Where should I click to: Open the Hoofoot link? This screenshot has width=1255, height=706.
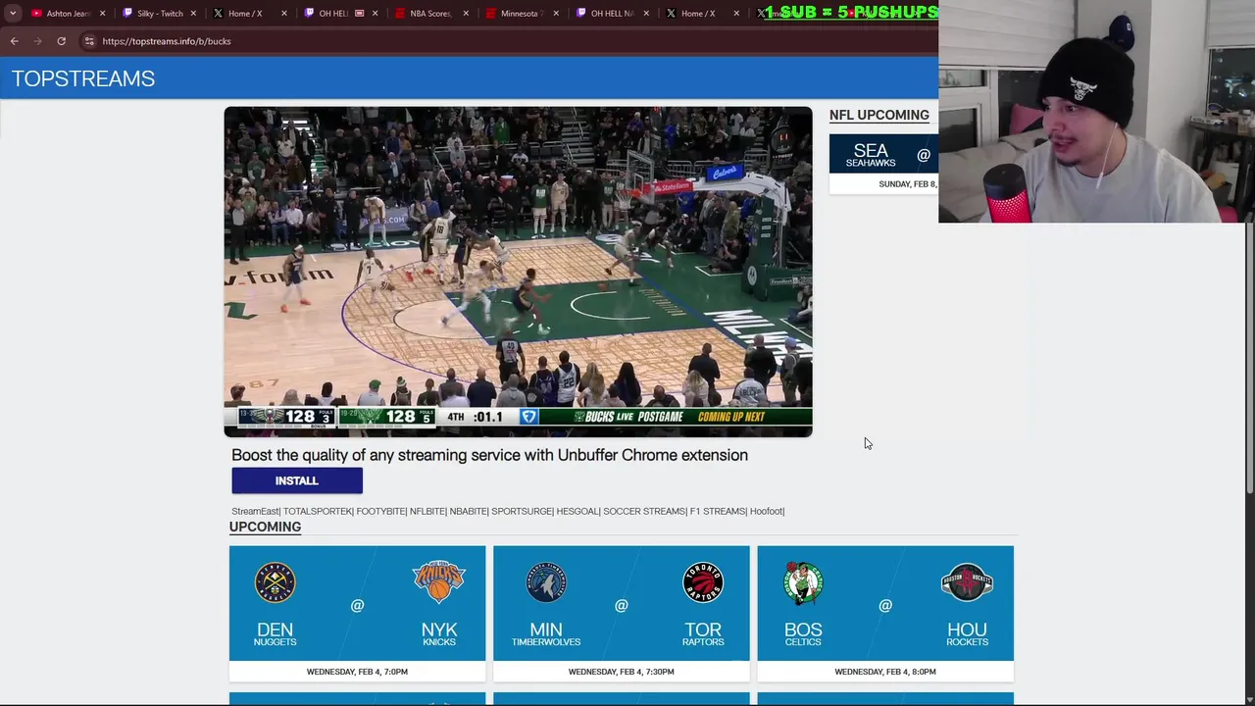767,511
